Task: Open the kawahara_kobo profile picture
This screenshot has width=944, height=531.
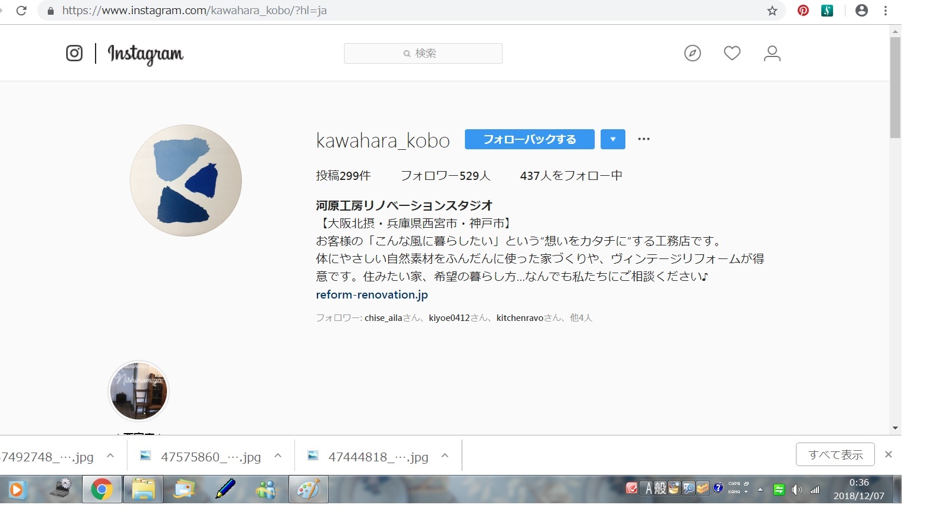Action: coord(186,181)
